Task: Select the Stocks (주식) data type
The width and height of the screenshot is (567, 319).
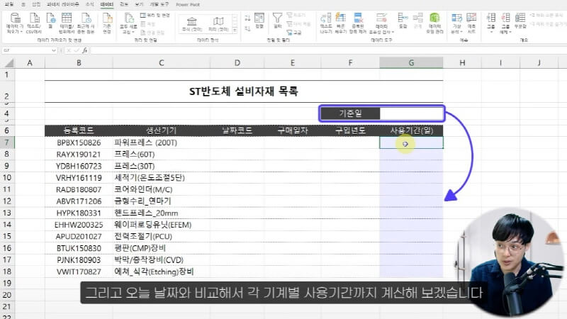Action: tap(191, 24)
